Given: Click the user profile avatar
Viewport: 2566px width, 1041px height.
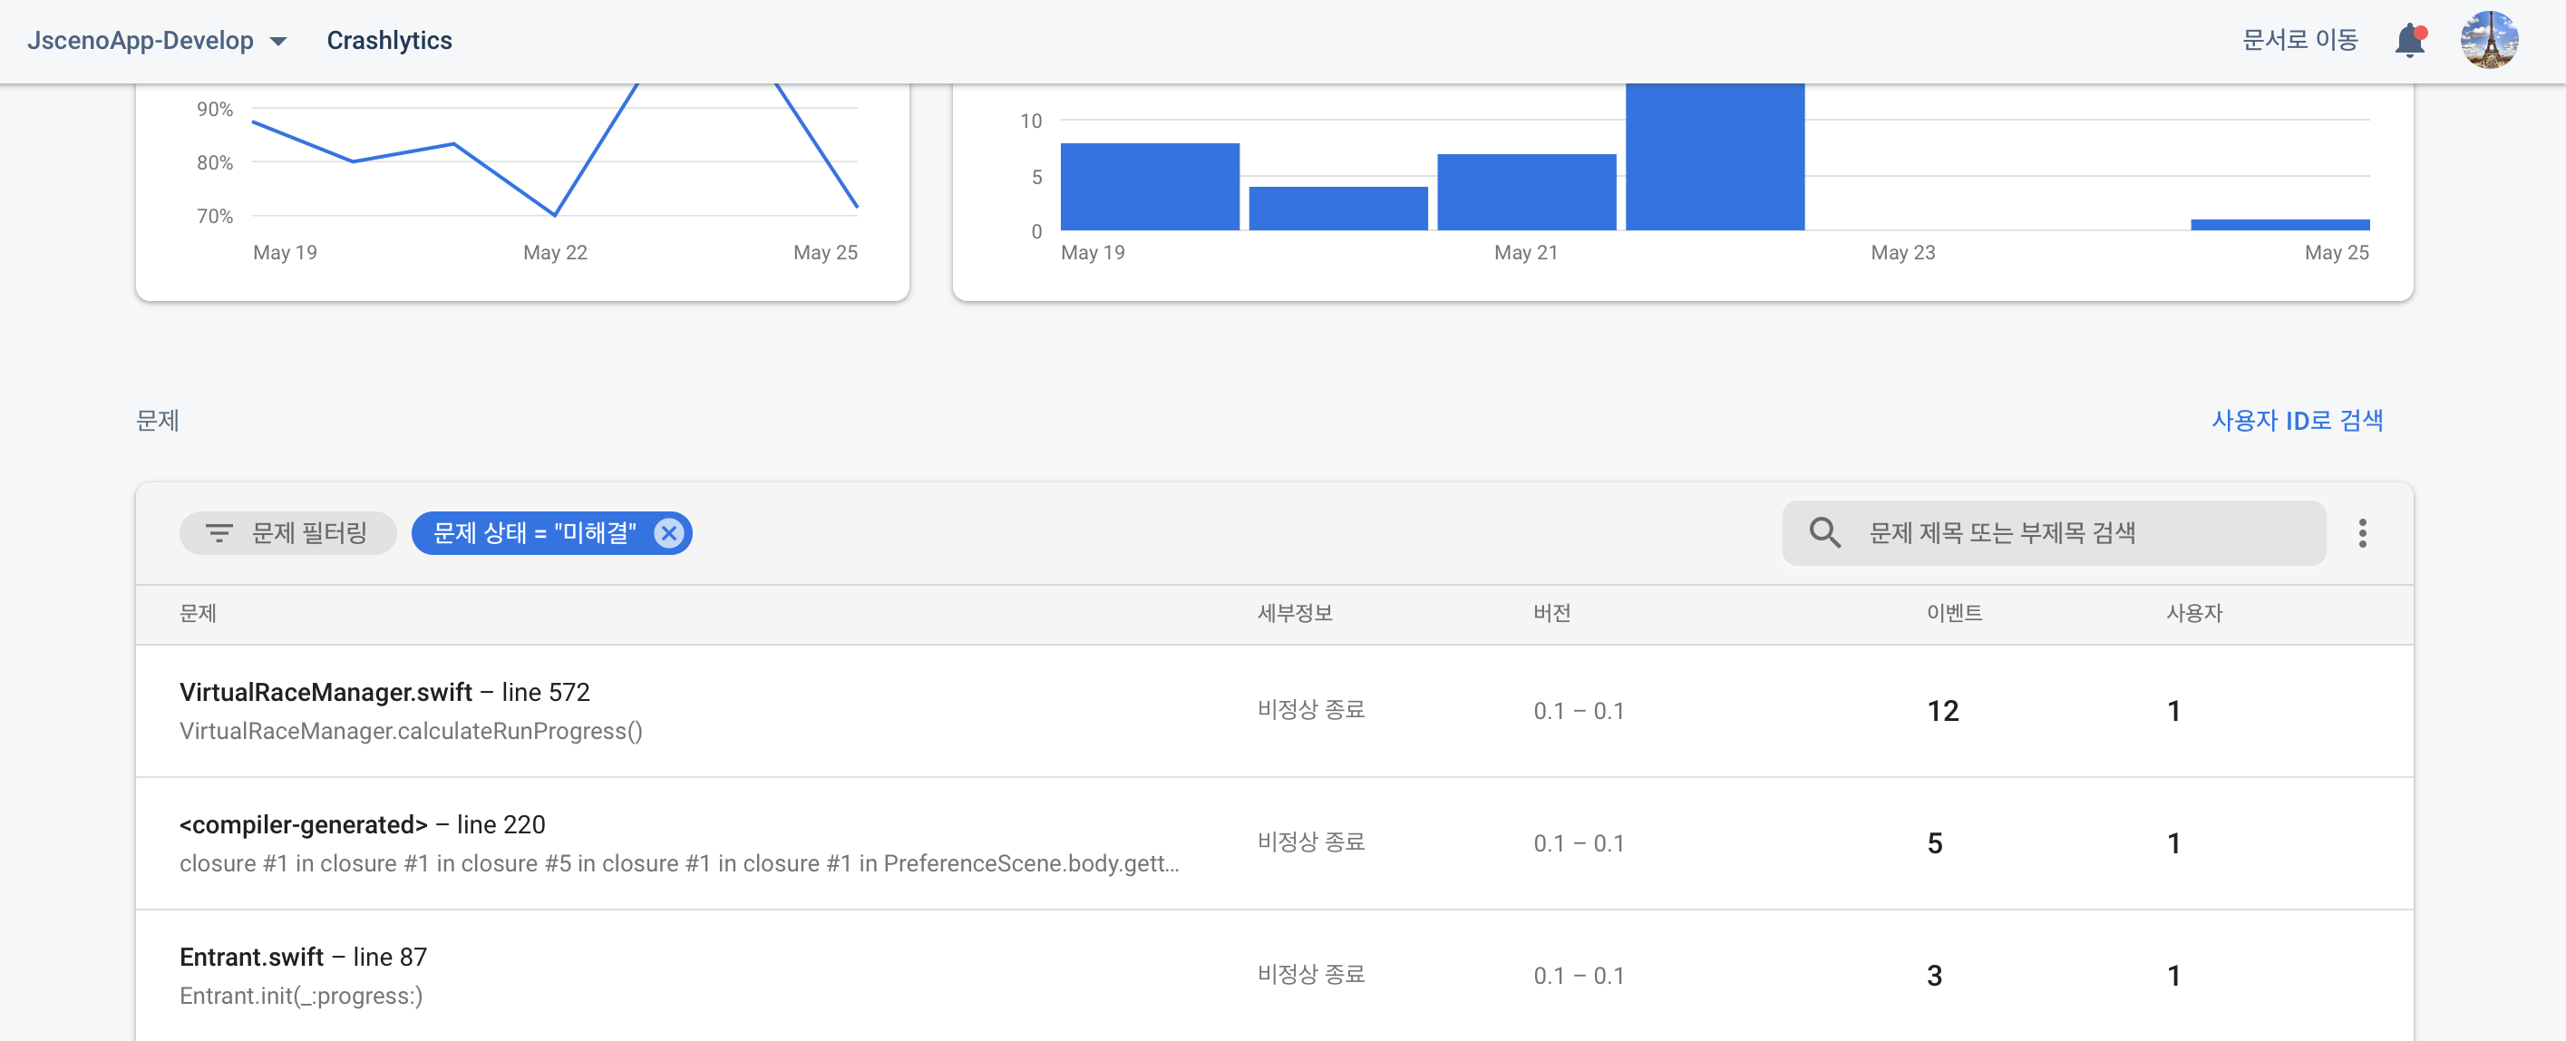Looking at the screenshot, I should tap(2488, 41).
